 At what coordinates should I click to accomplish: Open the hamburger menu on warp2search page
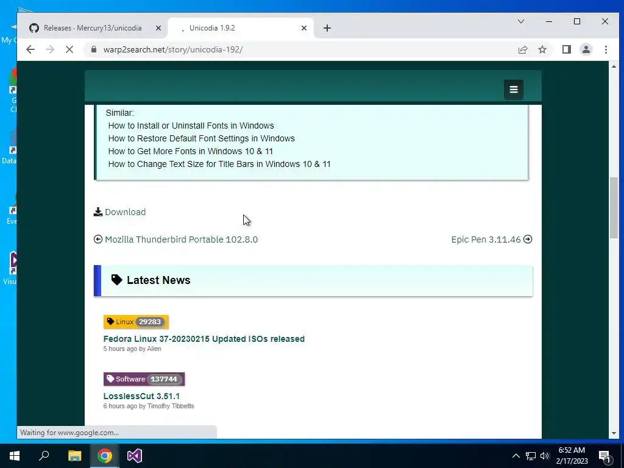pyautogui.click(x=513, y=90)
